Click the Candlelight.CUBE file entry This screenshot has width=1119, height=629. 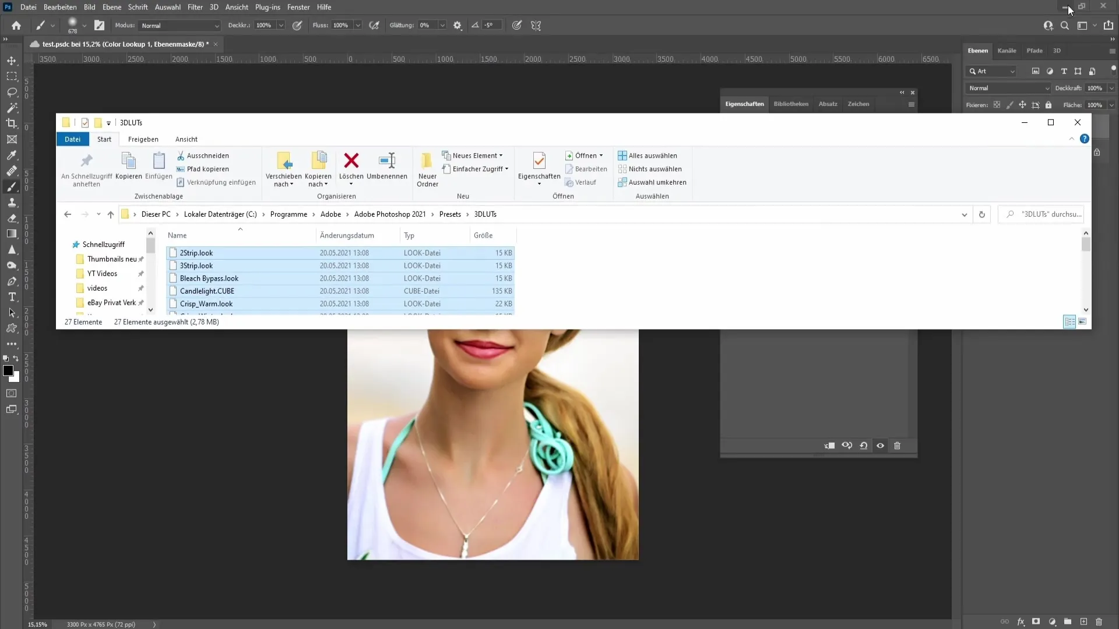207,290
